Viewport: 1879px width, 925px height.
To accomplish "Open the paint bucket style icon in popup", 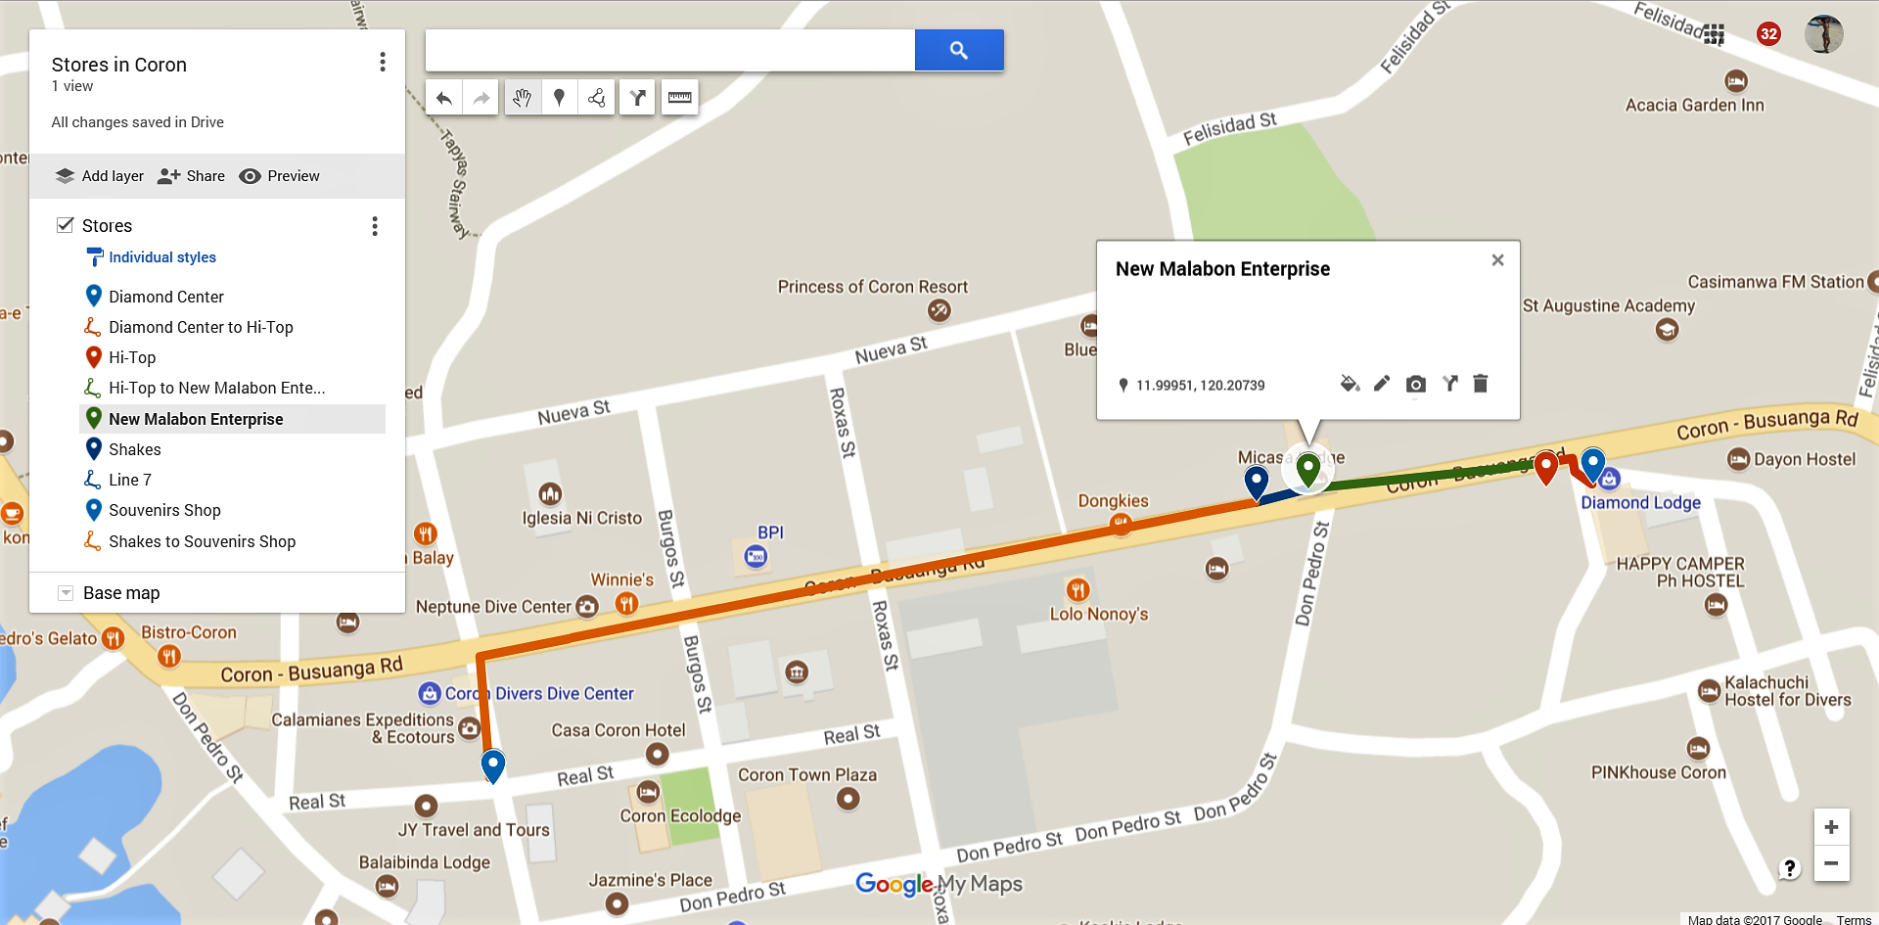I will tap(1350, 384).
